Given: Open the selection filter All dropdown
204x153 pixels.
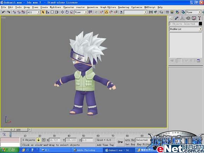Looking at the screenshot, I should [33, 12].
